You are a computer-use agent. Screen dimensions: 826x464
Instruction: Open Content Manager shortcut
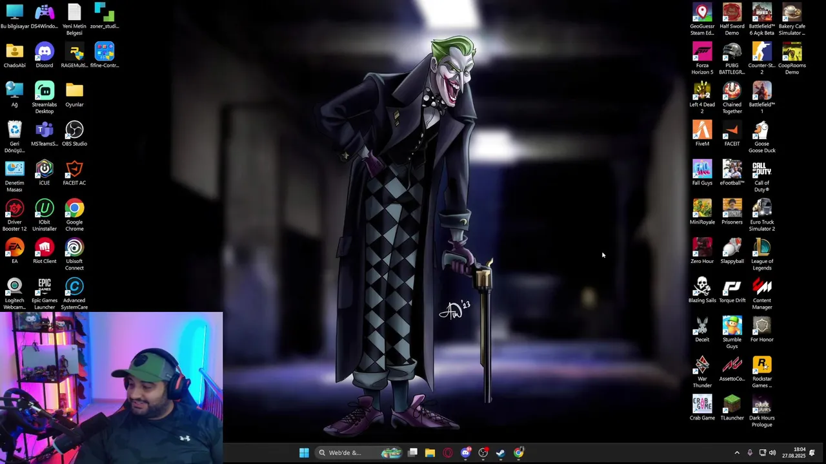click(x=762, y=293)
